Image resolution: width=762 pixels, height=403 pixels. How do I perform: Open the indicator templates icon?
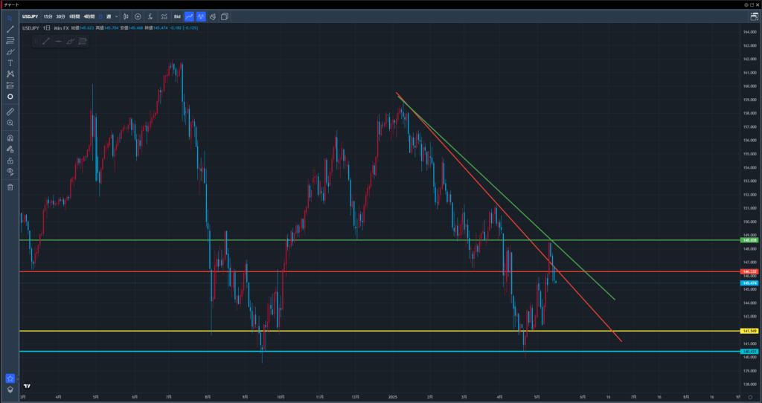(x=164, y=16)
